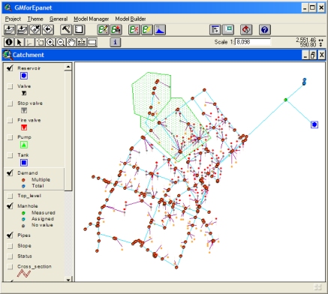Open the Theme menu
Image resolution: width=328 pixels, height=294 pixels.
tap(35, 19)
